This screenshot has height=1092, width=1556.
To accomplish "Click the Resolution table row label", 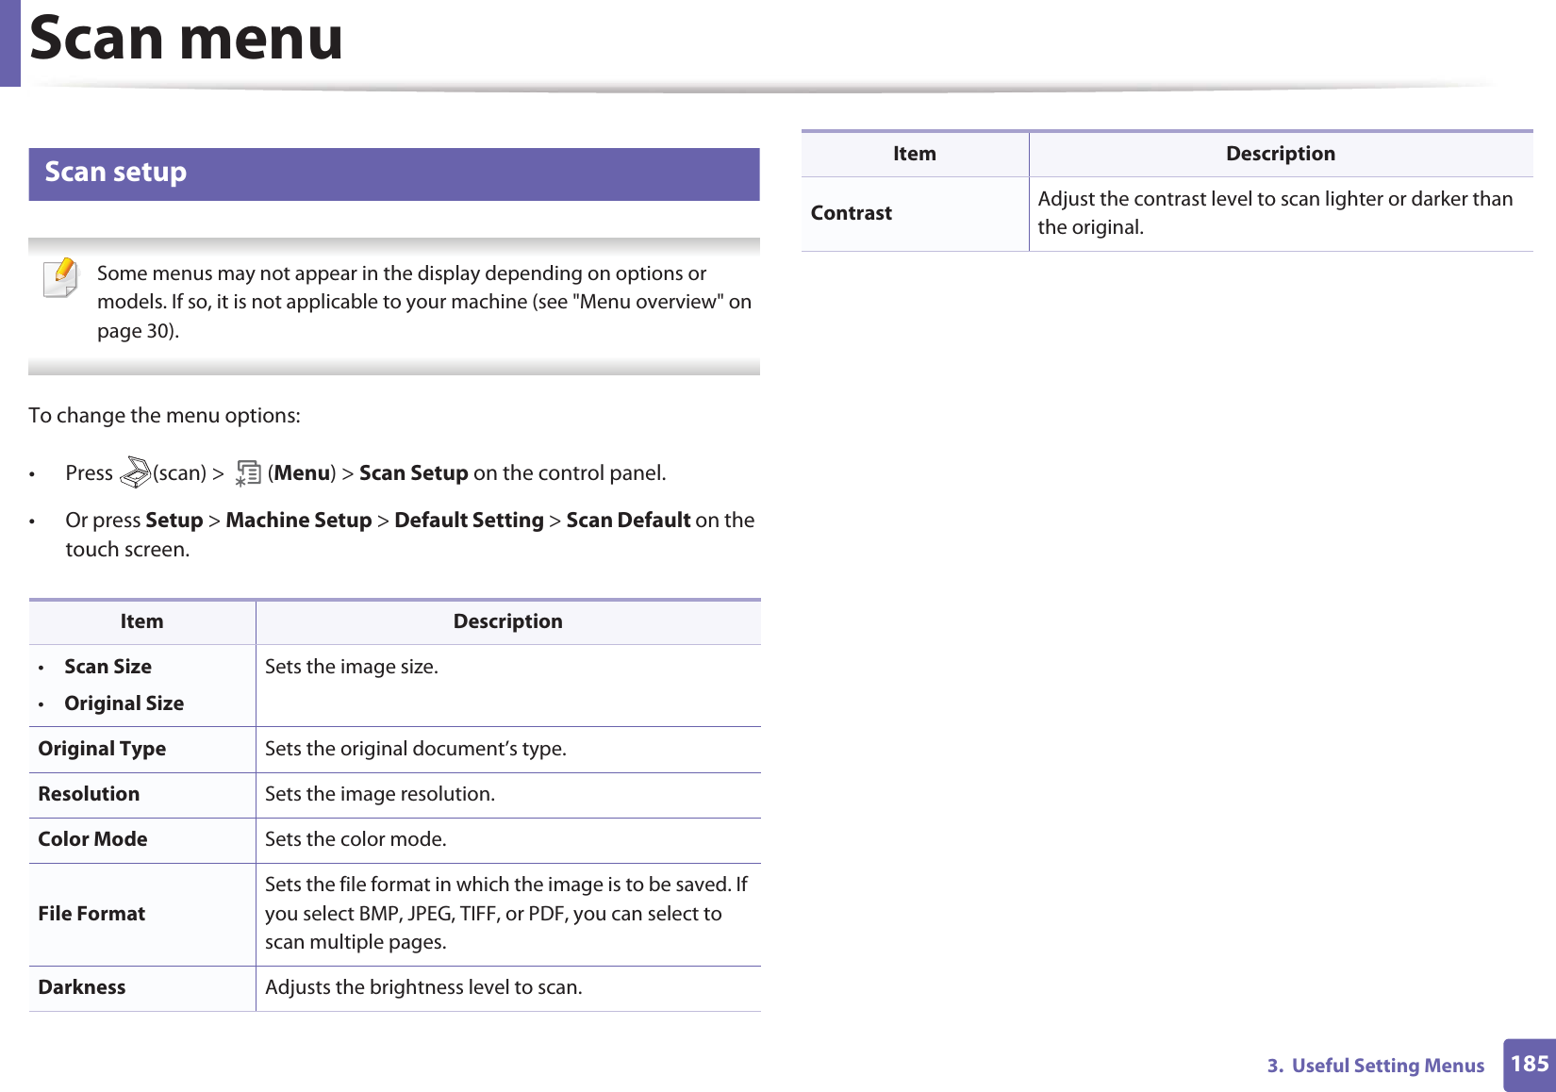I will 89,794.
